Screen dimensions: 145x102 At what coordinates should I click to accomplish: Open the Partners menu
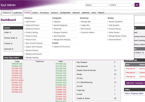click(x=54, y=13)
